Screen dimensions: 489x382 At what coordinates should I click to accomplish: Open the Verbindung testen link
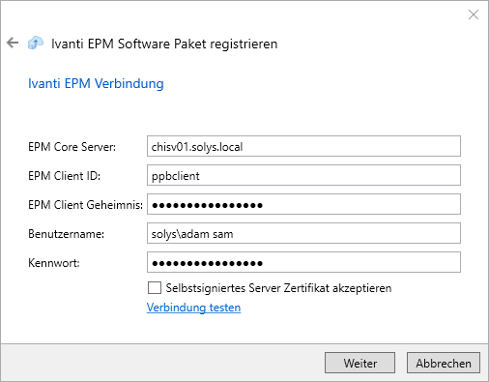tap(193, 308)
